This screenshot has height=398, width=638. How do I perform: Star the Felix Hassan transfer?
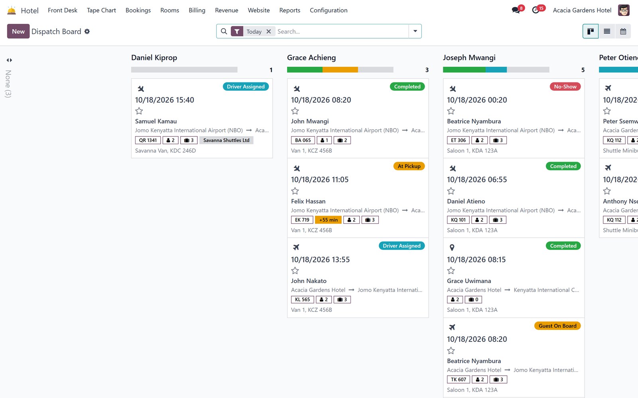click(x=295, y=191)
